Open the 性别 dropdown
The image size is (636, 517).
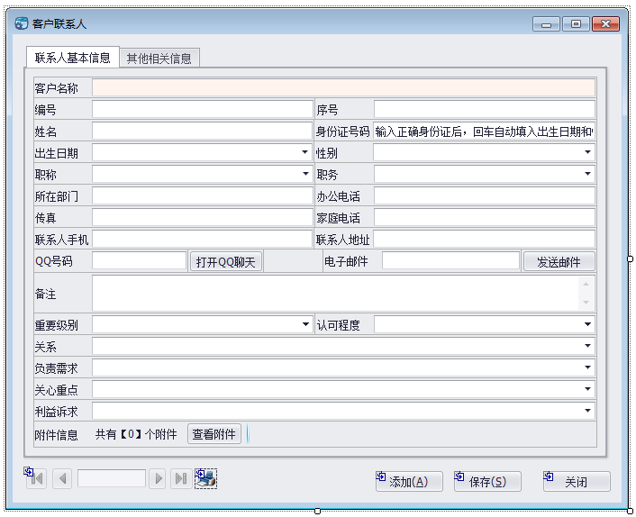click(x=587, y=152)
